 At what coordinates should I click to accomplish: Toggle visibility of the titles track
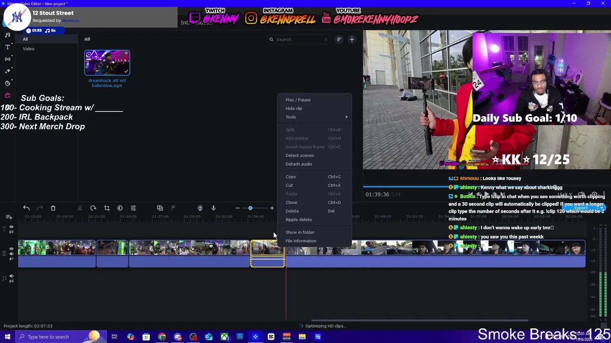pos(11,227)
